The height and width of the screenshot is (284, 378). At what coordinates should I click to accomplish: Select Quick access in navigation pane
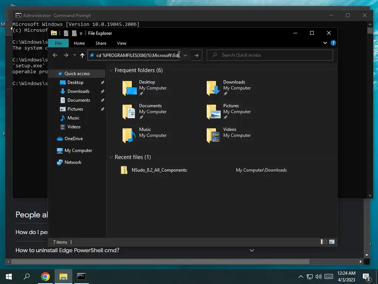(77, 74)
